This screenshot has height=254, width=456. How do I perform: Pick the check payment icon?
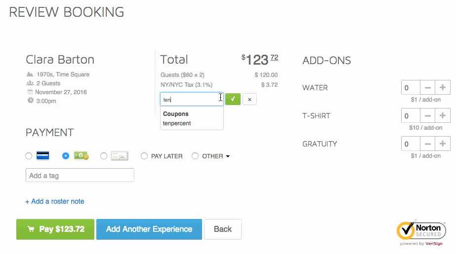click(120, 156)
